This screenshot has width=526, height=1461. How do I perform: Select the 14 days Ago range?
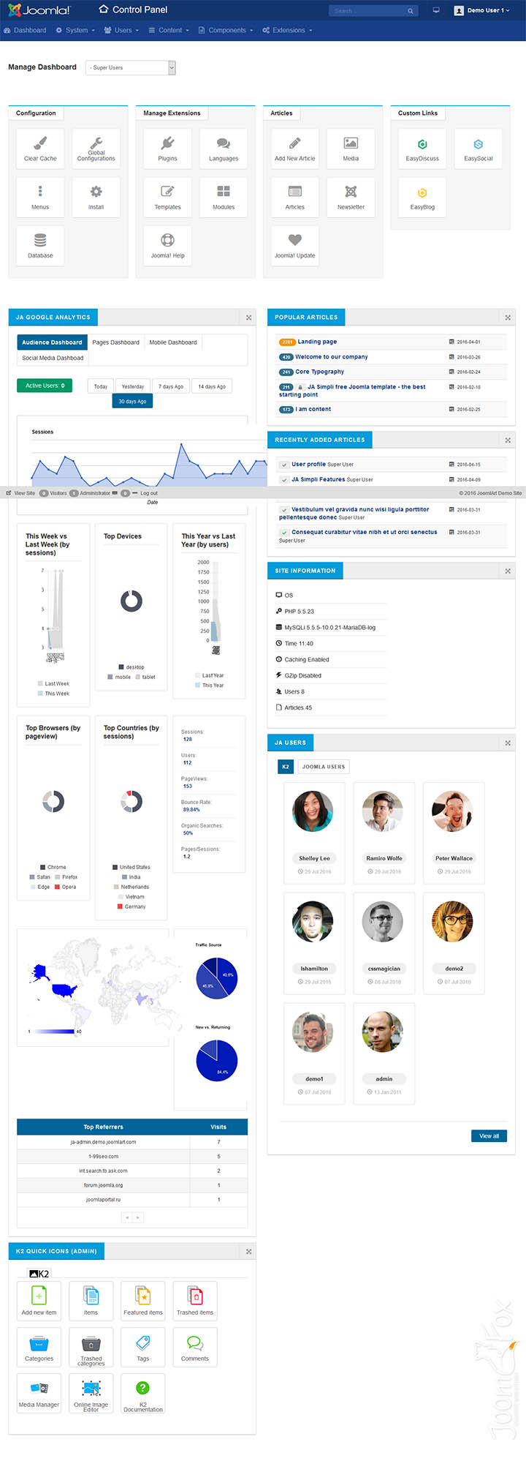pyautogui.click(x=212, y=386)
